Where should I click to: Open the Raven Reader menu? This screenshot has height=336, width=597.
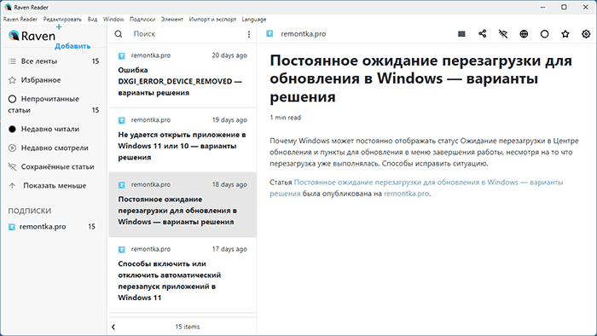tap(20, 20)
